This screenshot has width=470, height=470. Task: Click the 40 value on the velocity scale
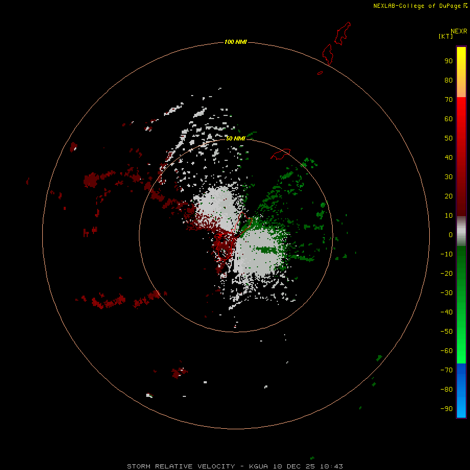449,157
